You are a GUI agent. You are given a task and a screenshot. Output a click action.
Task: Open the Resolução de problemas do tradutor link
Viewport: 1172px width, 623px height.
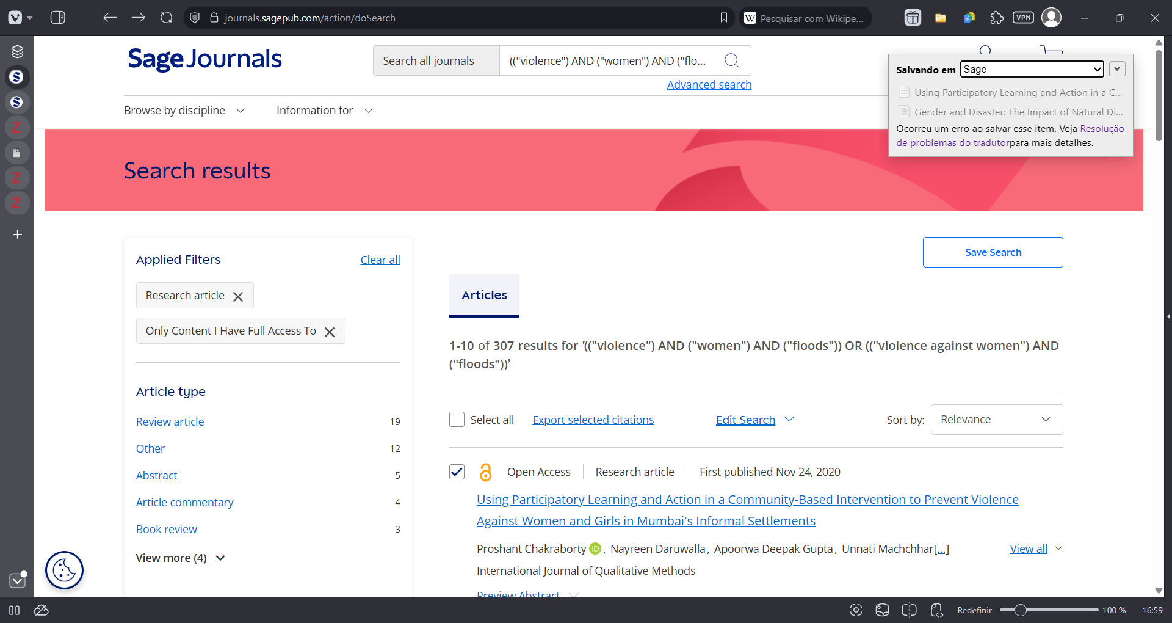[x=1010, y=136]
